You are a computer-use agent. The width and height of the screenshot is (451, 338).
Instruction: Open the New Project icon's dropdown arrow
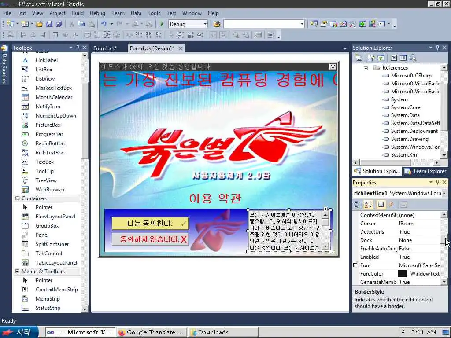tap(17, 24)
